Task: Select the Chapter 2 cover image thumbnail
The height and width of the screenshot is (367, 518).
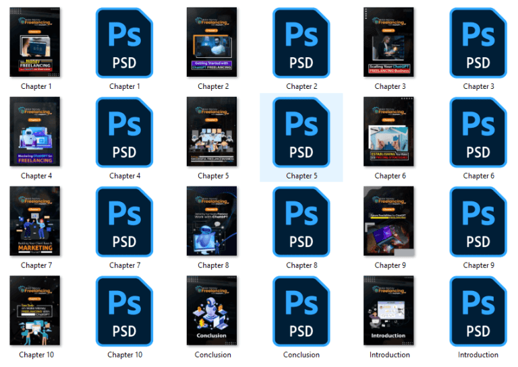Action: [212, 42]
